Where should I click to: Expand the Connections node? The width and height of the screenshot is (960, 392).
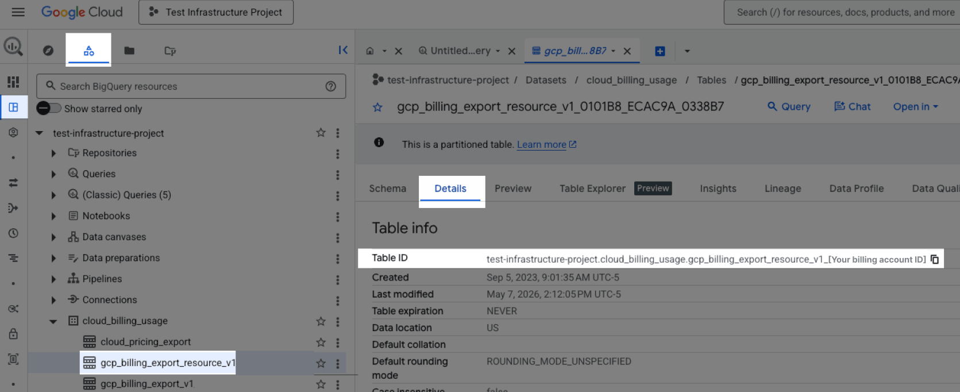tap(53, 300)
